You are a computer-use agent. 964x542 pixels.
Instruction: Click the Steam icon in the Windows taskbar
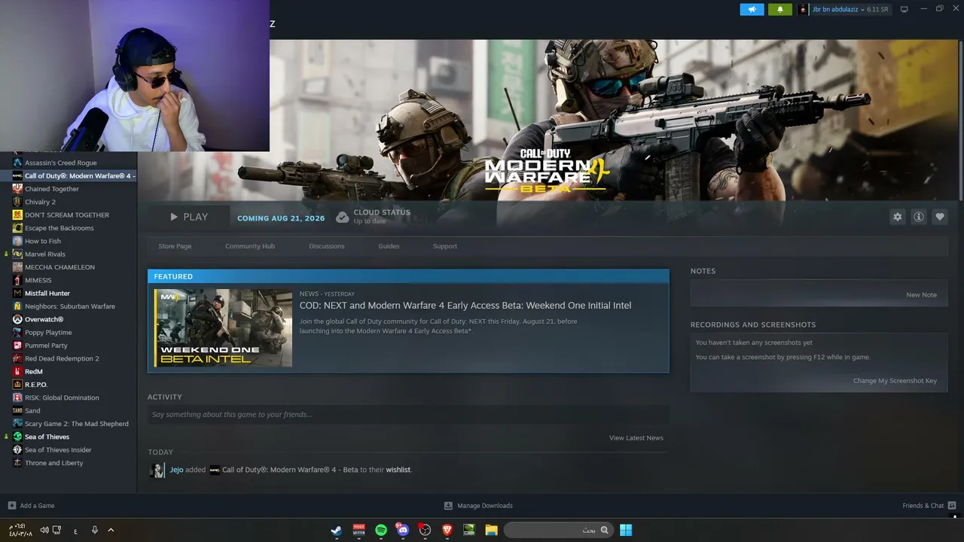(337, 530)
